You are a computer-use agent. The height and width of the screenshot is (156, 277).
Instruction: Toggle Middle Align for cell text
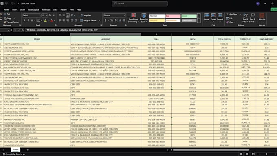point(64,15)
